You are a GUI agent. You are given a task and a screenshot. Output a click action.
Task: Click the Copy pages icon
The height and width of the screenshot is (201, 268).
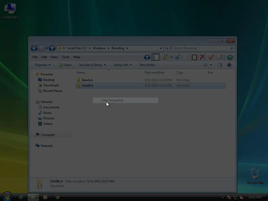pos(186,57)
